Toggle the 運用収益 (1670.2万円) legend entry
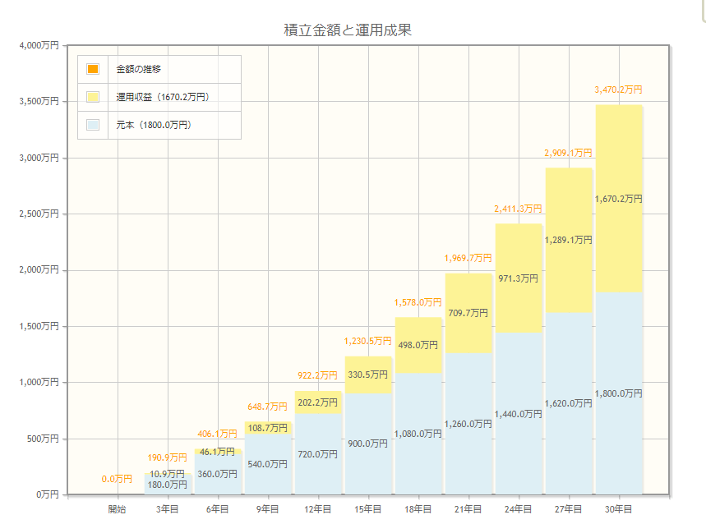 coord(163,97)
